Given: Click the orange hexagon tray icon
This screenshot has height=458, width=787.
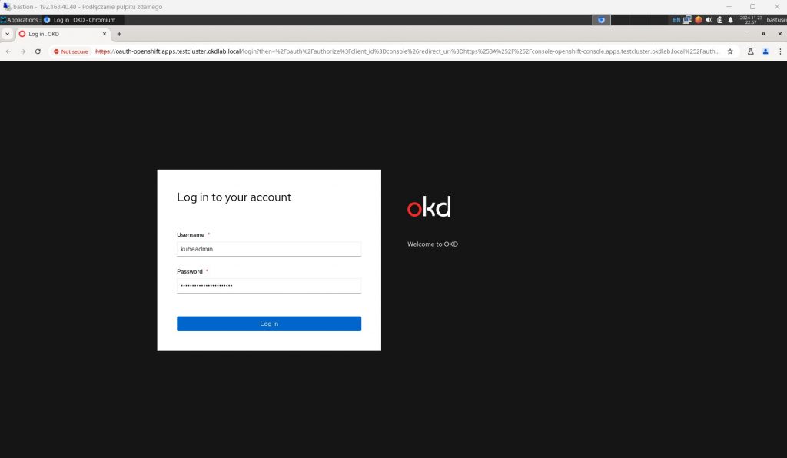Looking at the screenshot, I should pyautogui.click(x=698, y=20).
